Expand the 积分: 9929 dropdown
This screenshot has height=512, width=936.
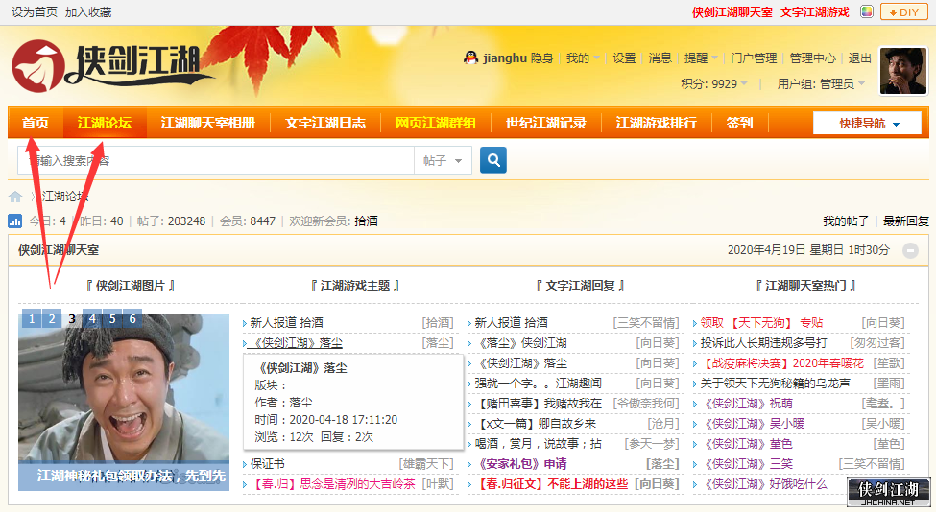click(714, 84)
